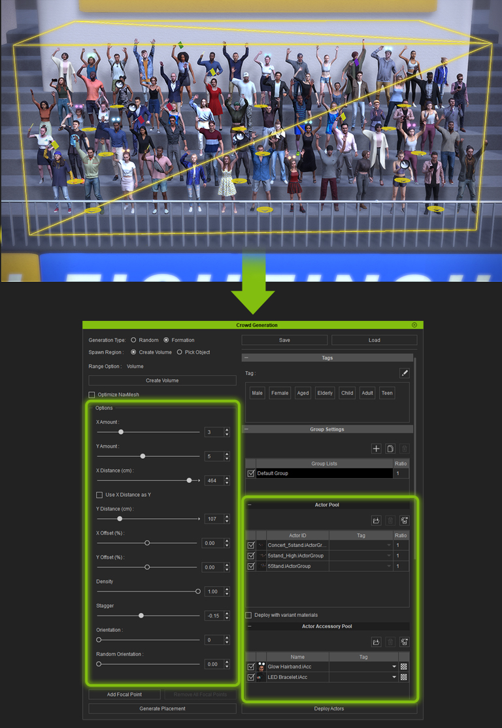Duplicate group using the copy icon
This screenshot has width=502, height=728.
[x=390, y=448]
